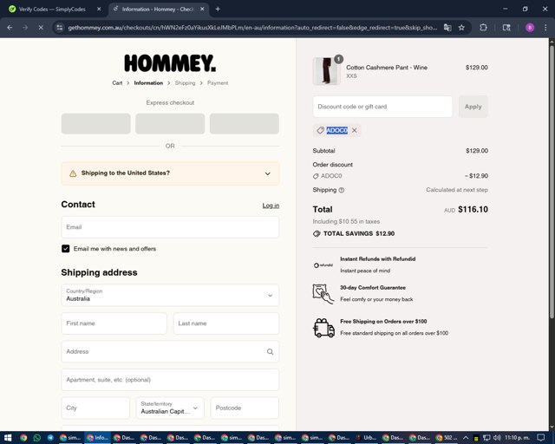The image size is (555, 444).
Task: Select the Information Hommey Checkout tab
Action: pyautogui.click(x=158, y=10)
